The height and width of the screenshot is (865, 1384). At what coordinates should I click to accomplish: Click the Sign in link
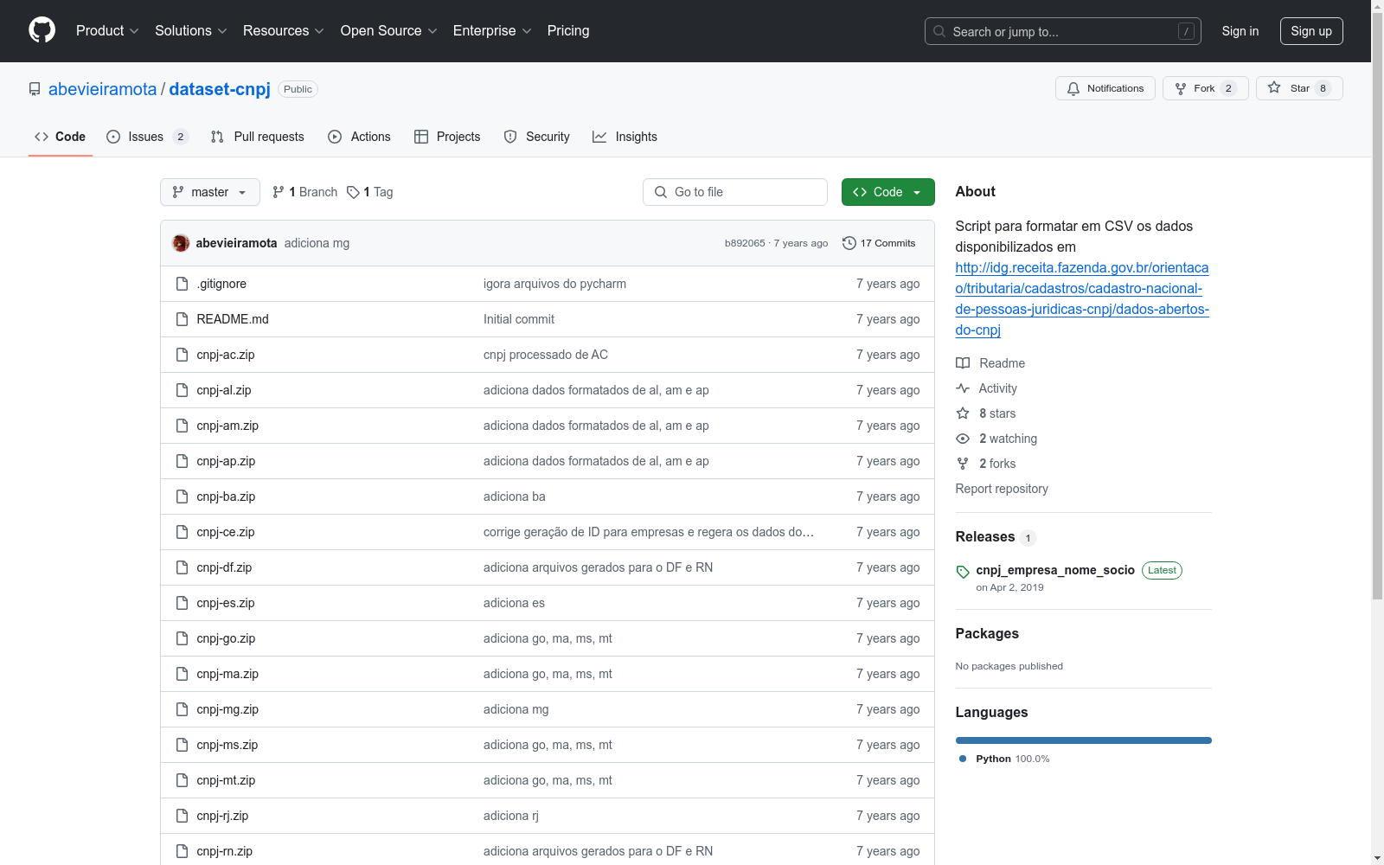[x=1240, y=31]
